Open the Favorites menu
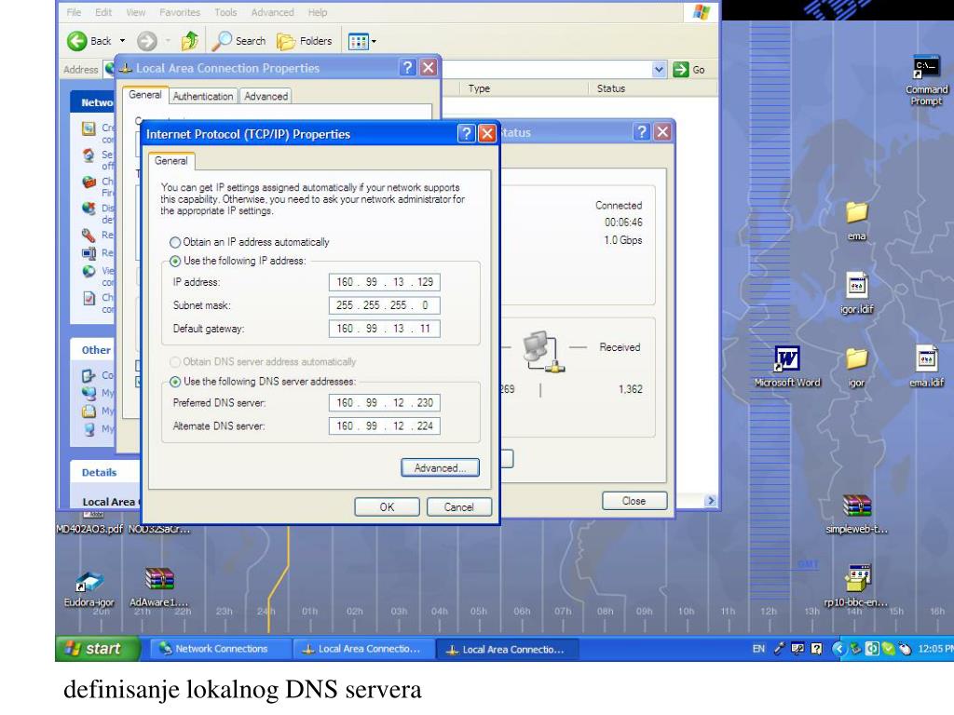The image size is (954, 715). 180,12
